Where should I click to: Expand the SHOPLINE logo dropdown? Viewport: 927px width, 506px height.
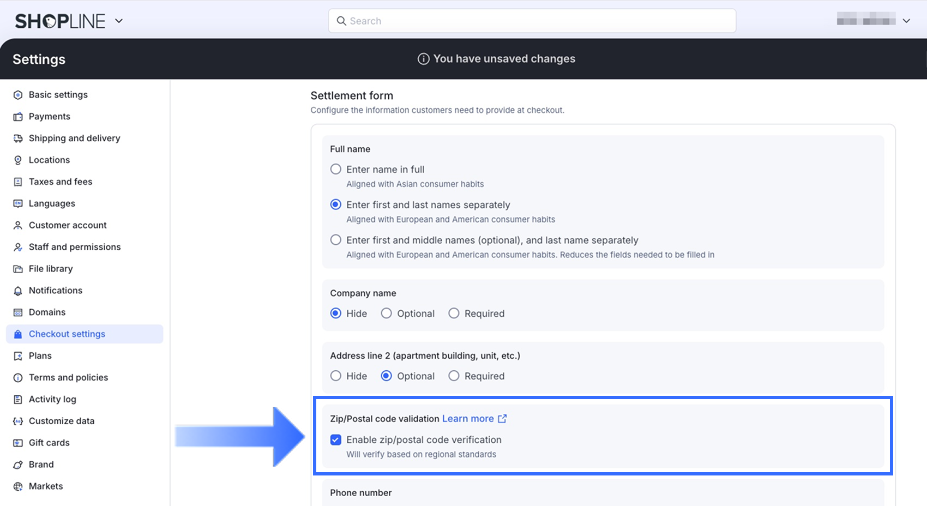(x=119, y=21)
